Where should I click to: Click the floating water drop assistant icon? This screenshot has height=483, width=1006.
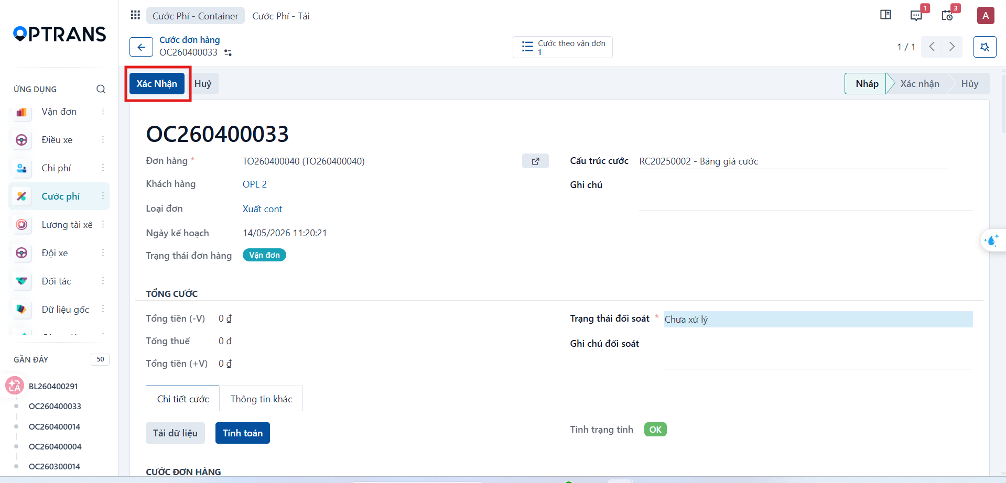[991, 240]
